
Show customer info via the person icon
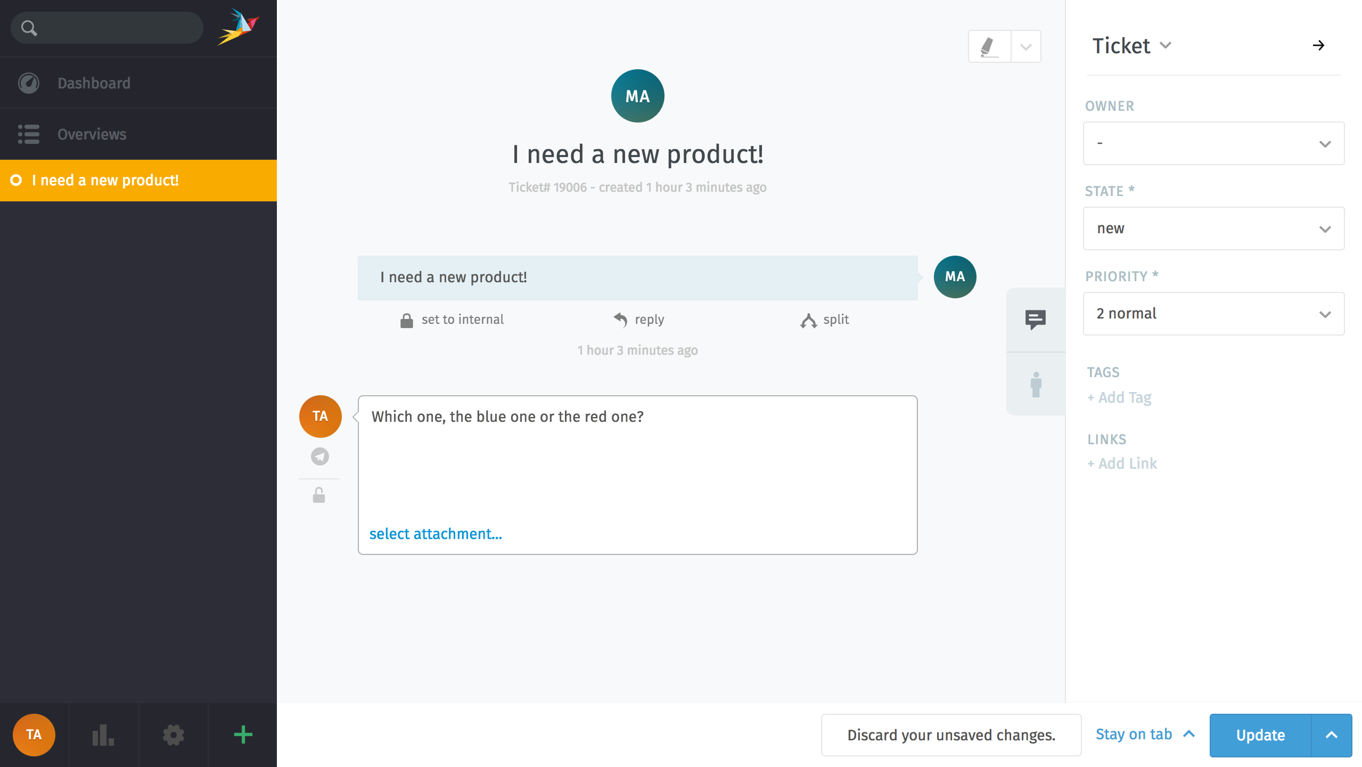coord(1035,385)
